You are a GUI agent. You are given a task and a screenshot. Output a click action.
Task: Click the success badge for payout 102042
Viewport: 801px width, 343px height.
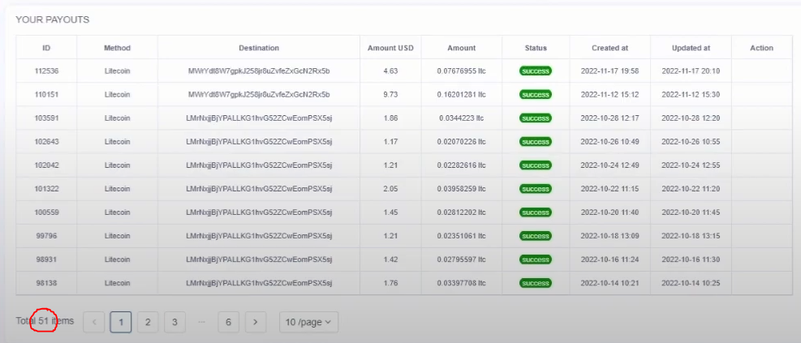(536, 165)
